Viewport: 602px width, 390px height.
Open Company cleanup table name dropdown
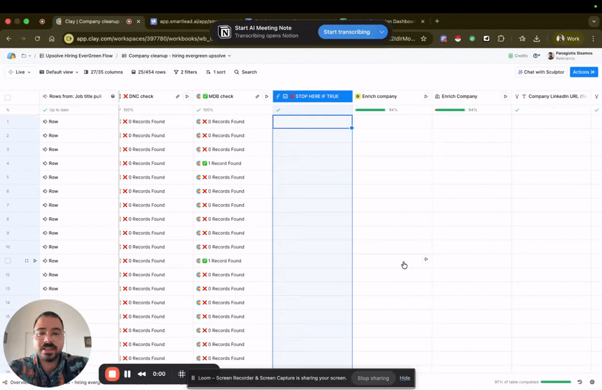179,56
